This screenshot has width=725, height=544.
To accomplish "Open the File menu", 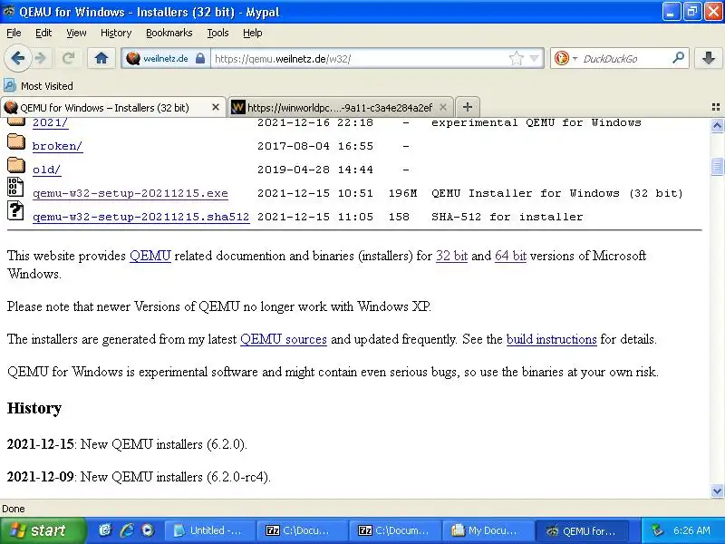I will 14,33.
